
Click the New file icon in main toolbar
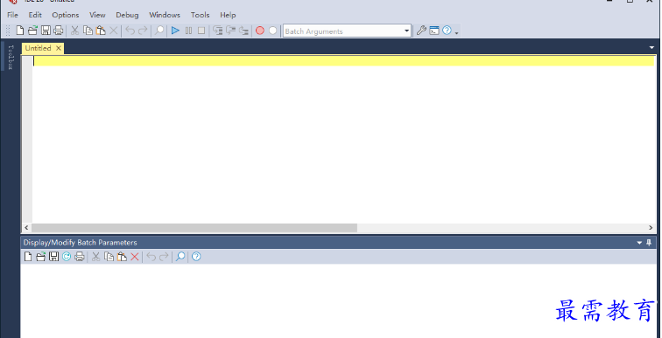click(20, 31)
